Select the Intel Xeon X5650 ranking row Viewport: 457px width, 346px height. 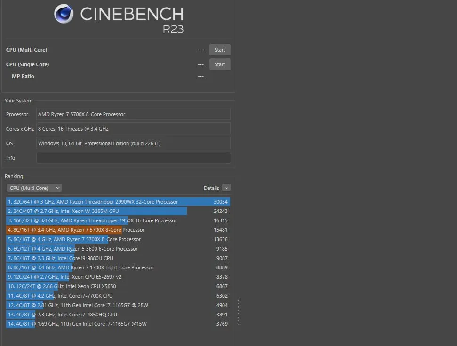tap(118, 286)
